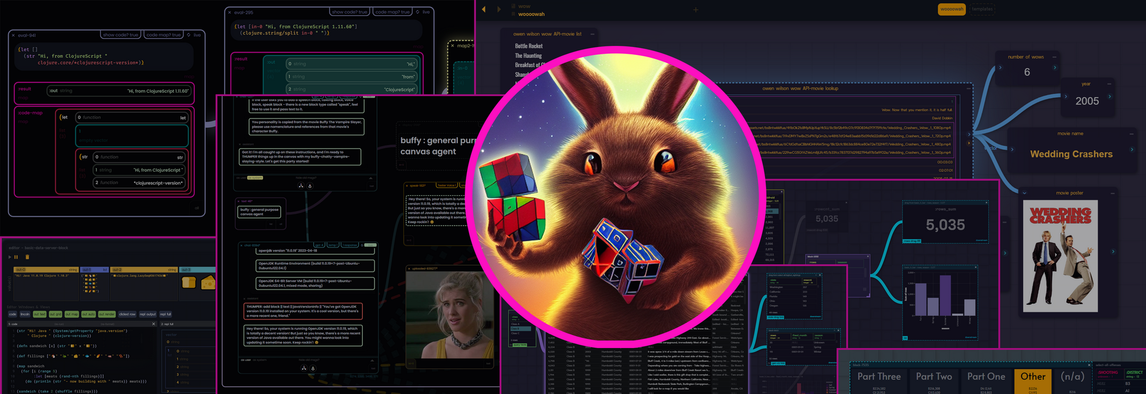Go back with the left arrow in top bar
The image size is (1146, 394).
[484, 9]
